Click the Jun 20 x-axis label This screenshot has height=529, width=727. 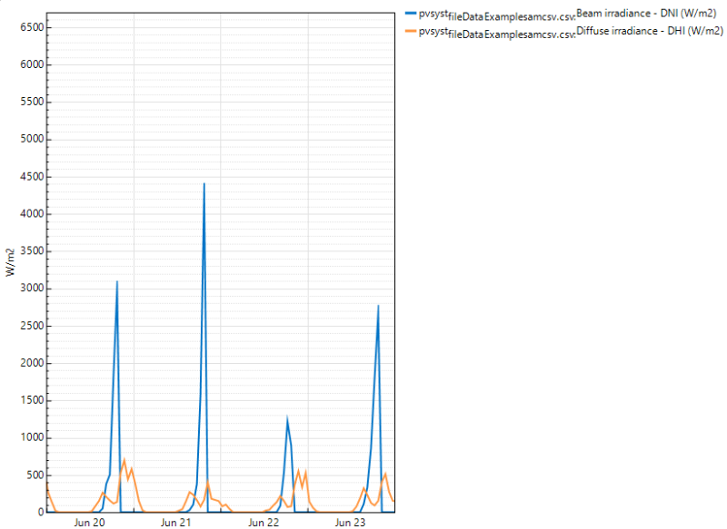[x=90, y=523]
